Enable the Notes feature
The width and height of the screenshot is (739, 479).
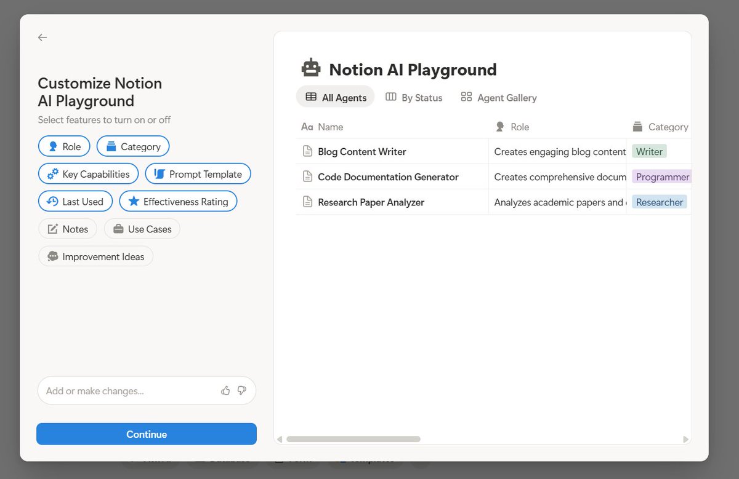click(x=68, y=229)
